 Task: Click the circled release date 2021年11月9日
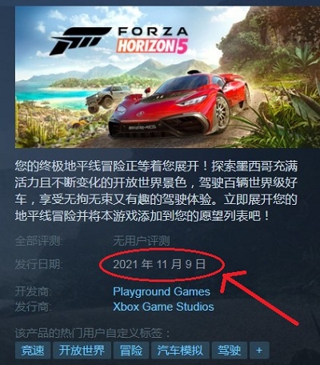click(159, 264)
